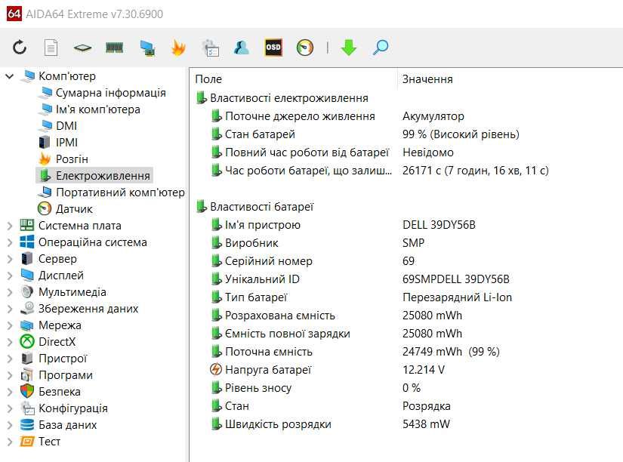Open the Report document icon
The height and width of the screenshot is (462, 623).
click(x=51, y=48)
